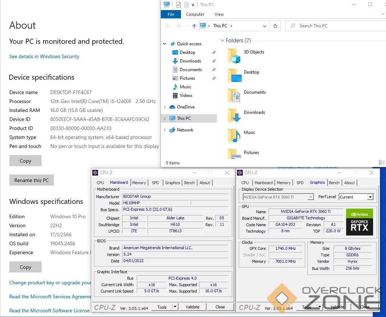Copy the Device specifications
Viewport: 386px width, 317px height.
coord(25,161)
